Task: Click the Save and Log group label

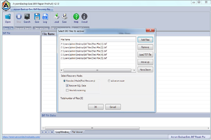Action: (41, 28)
